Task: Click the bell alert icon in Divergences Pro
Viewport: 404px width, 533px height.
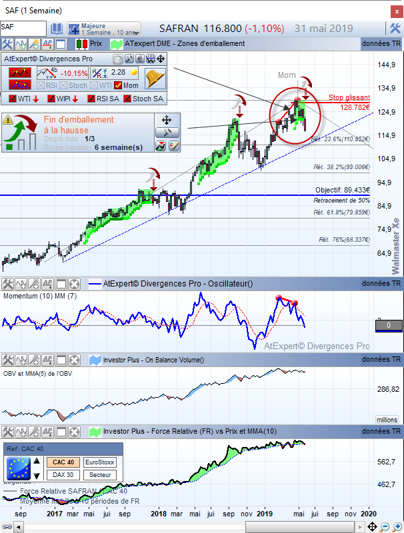Action: coord(155,79)
